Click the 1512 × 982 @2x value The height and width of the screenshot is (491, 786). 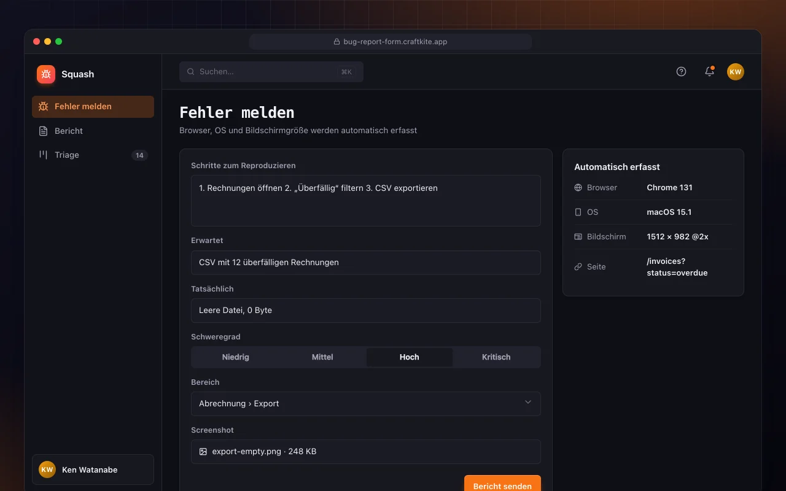677,237
